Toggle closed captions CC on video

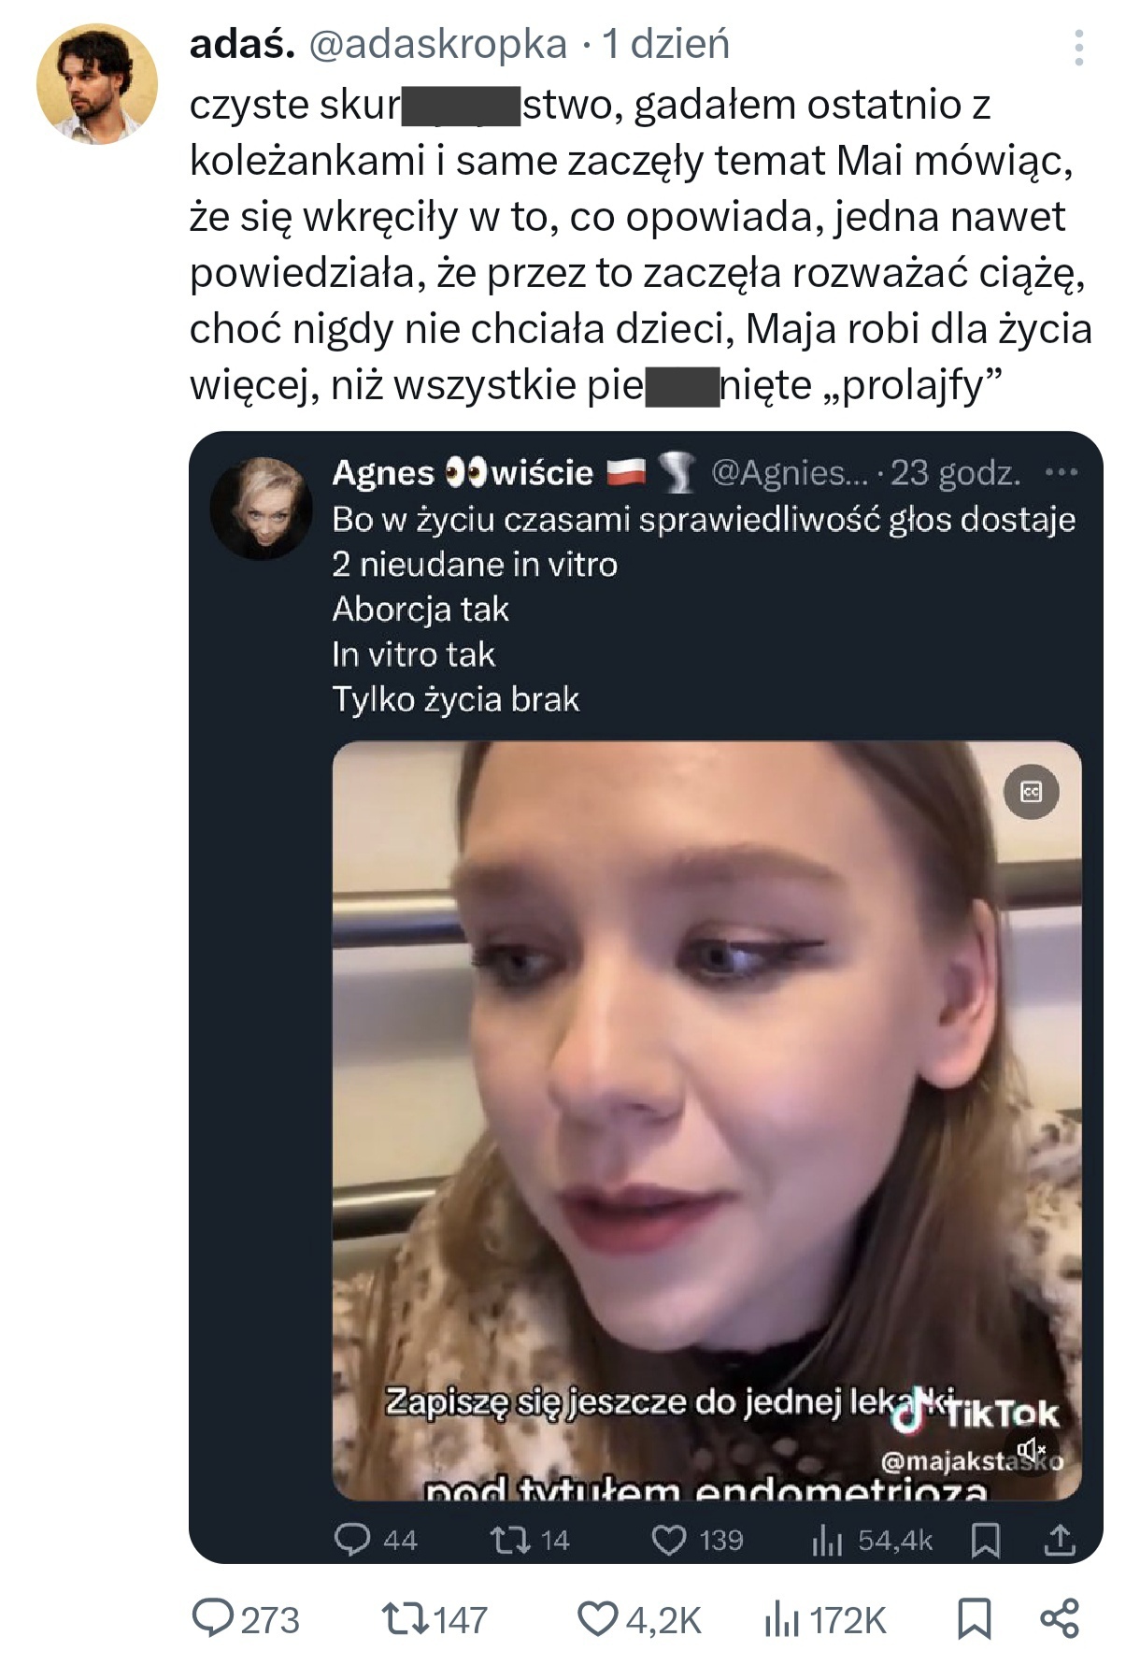point(1031,793)
